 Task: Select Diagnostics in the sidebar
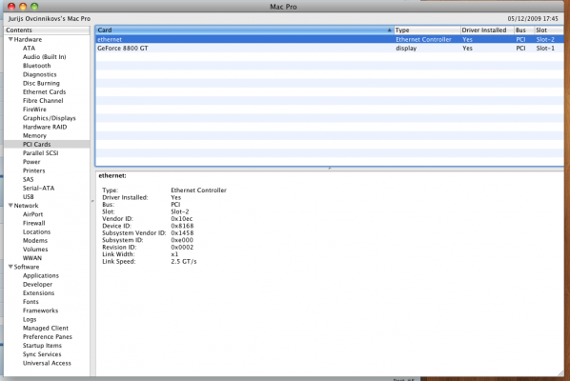click(40, 74)
